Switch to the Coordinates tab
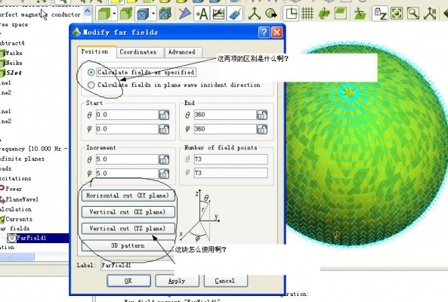Viewport: 448px width, 302px height. click(x=138, y=52)
